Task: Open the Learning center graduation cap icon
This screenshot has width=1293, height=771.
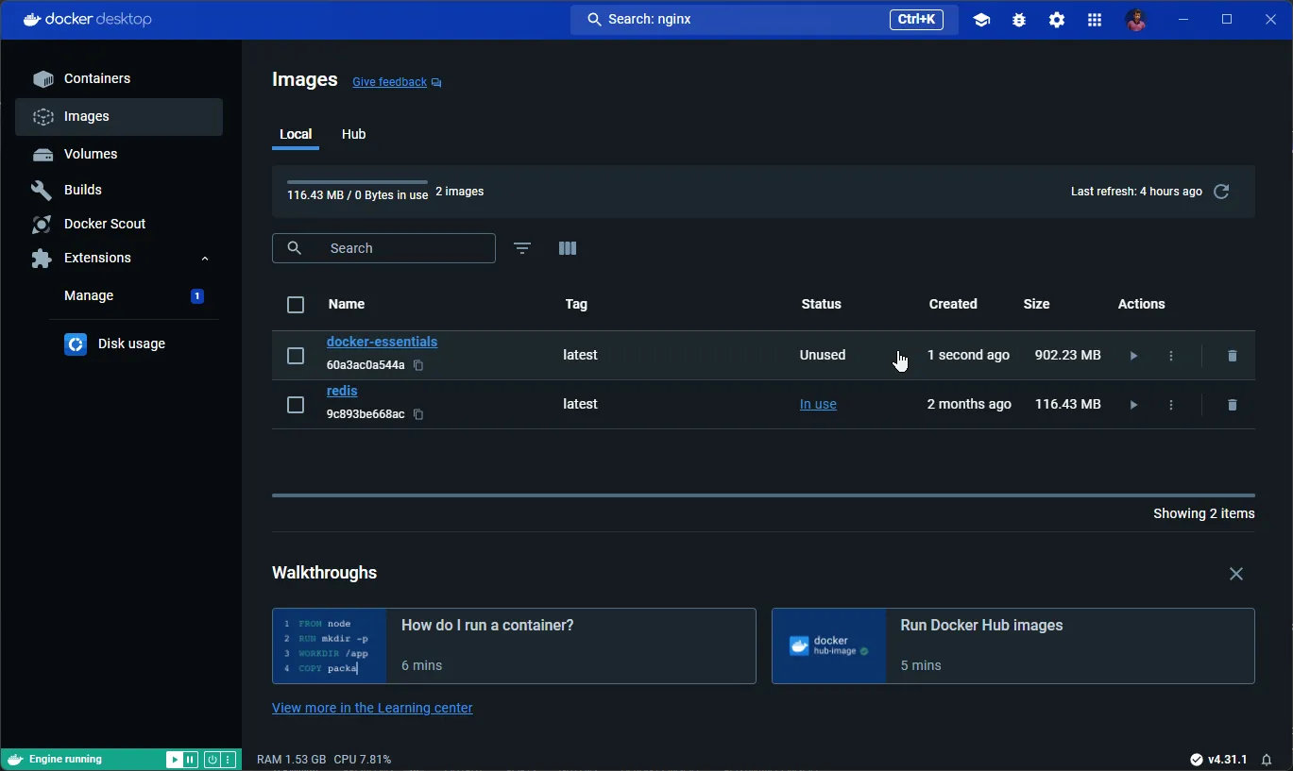Action: click(980, 19)
